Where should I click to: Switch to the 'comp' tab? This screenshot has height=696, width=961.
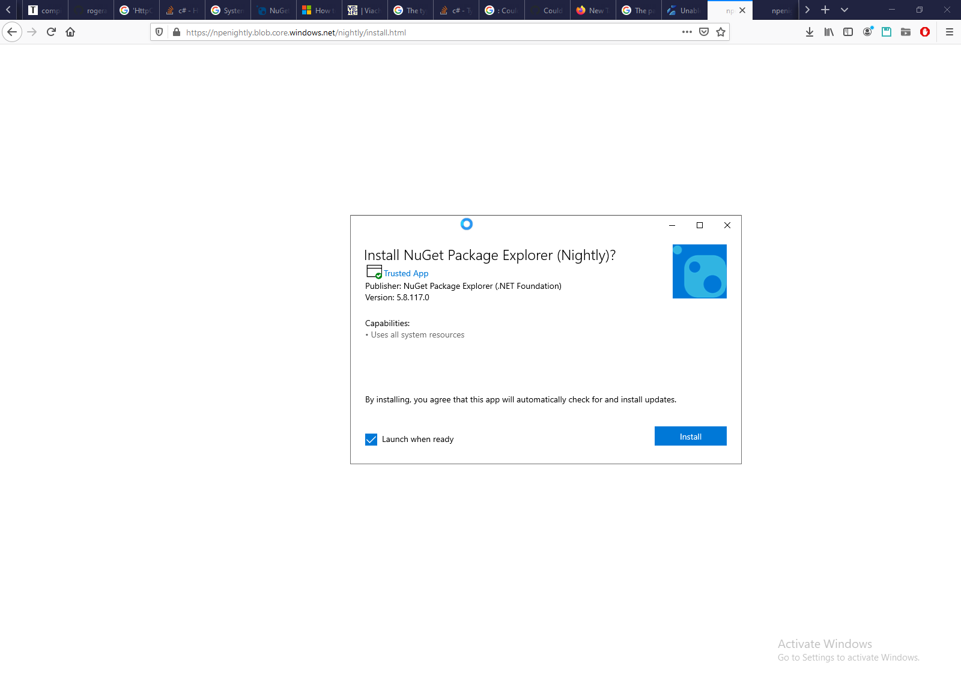(x=45, y=10)
